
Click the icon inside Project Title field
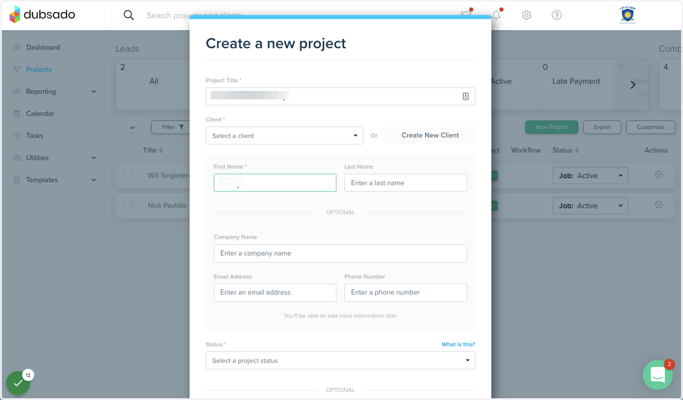coord(466,97)
